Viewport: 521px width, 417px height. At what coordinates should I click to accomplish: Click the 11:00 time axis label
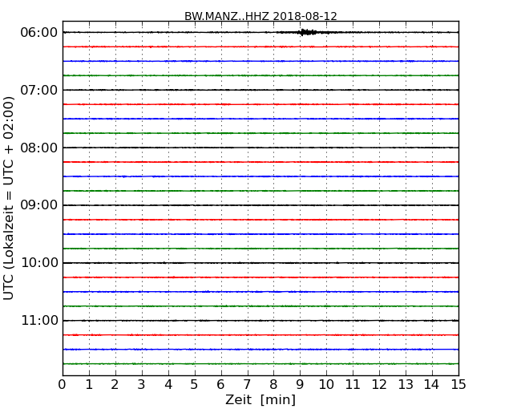coord(39,321)
